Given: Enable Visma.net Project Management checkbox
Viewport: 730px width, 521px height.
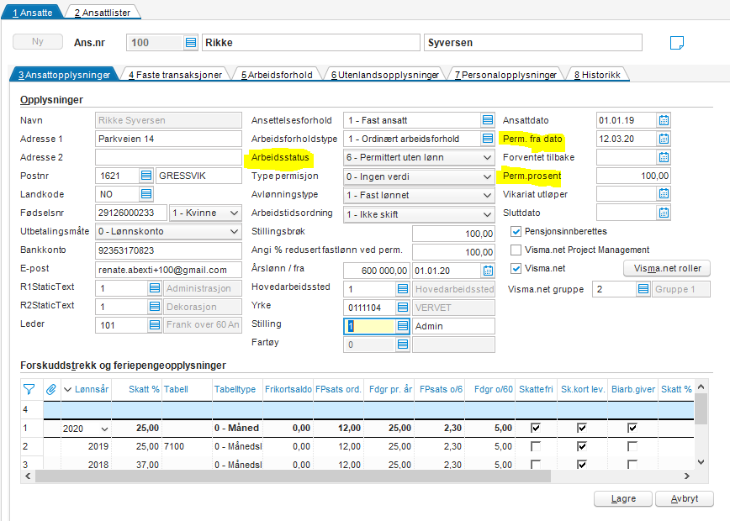Looking at the screenshot, I should click(x=517, y=250).
